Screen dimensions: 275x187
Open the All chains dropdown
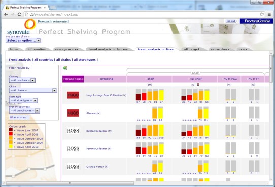(33, 90)
